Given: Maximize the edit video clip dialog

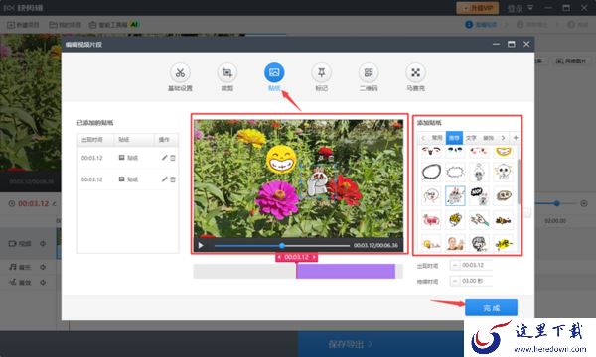Looking at the screenshot, I should point(512,44).
